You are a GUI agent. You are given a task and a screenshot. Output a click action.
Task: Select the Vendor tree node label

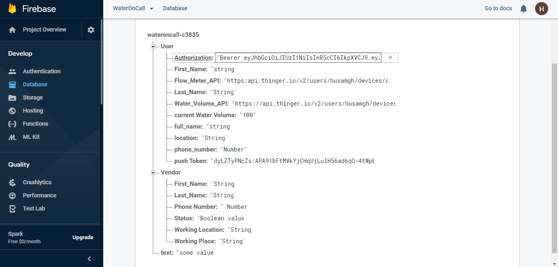pos(170,172)
